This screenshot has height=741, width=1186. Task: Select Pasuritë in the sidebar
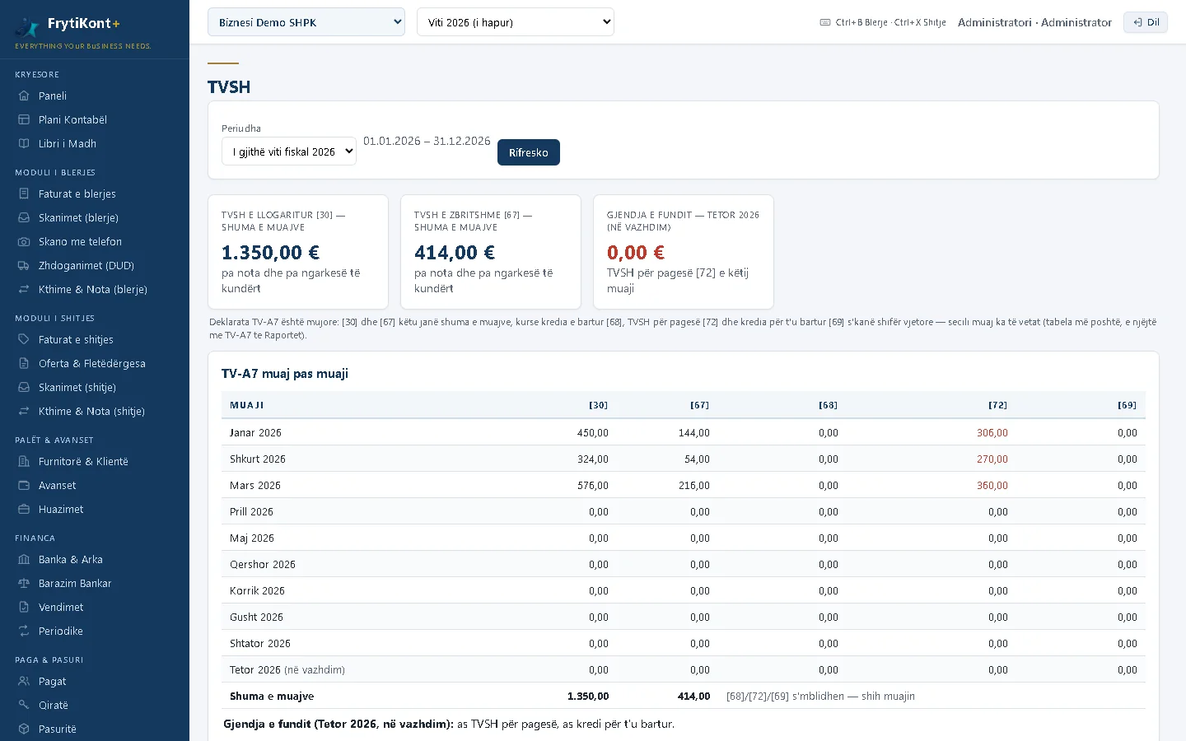point(58,729)
